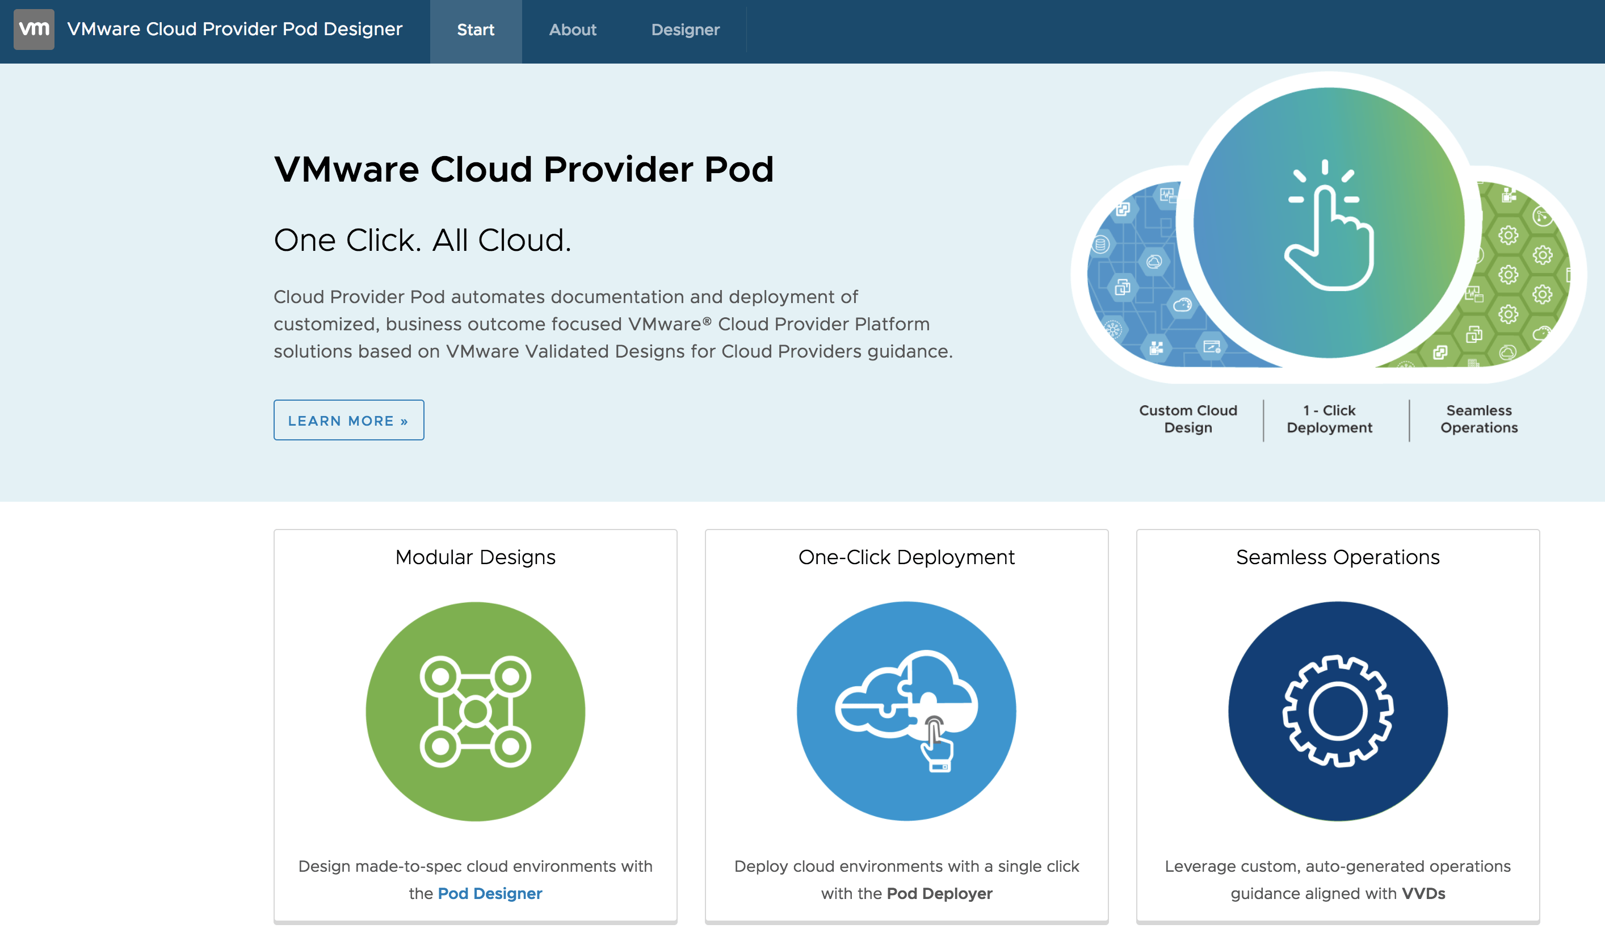
Task: Click the 'One-Click Deployment' card title
Action: click(906, 557)
